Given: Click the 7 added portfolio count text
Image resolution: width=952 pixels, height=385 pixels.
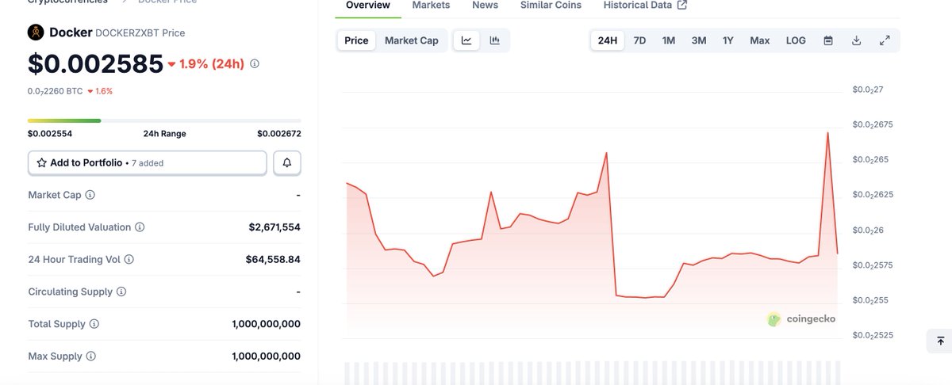Looking at the screenshot, I should (x=147, y=163).
